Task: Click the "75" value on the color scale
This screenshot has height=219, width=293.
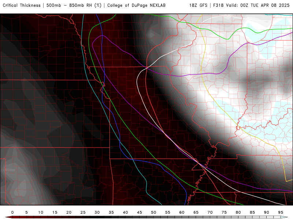Action: [224, 212]
